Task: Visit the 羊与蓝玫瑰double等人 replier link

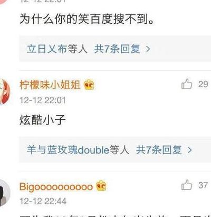Action: click(78, 150)
